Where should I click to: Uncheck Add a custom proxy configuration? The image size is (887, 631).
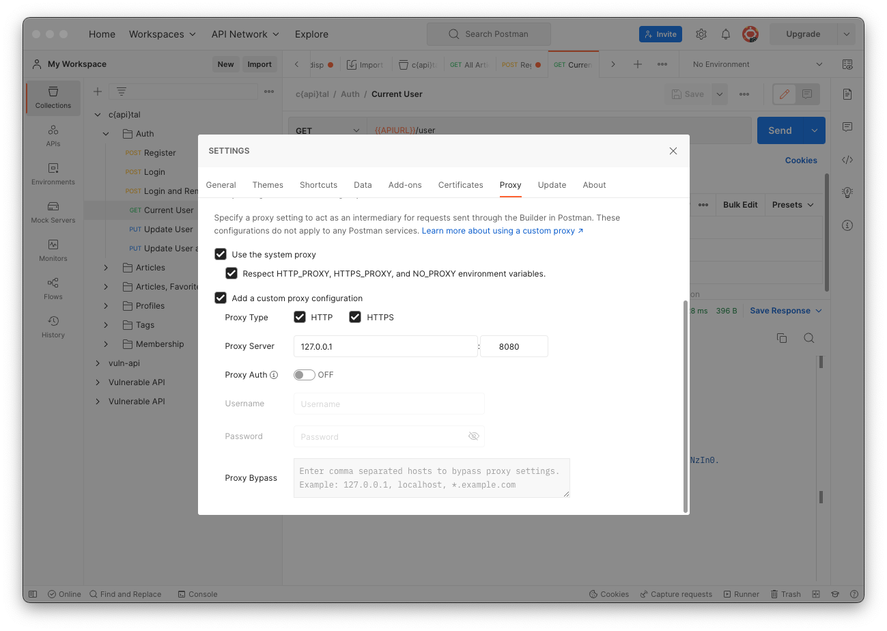(221, 298)
